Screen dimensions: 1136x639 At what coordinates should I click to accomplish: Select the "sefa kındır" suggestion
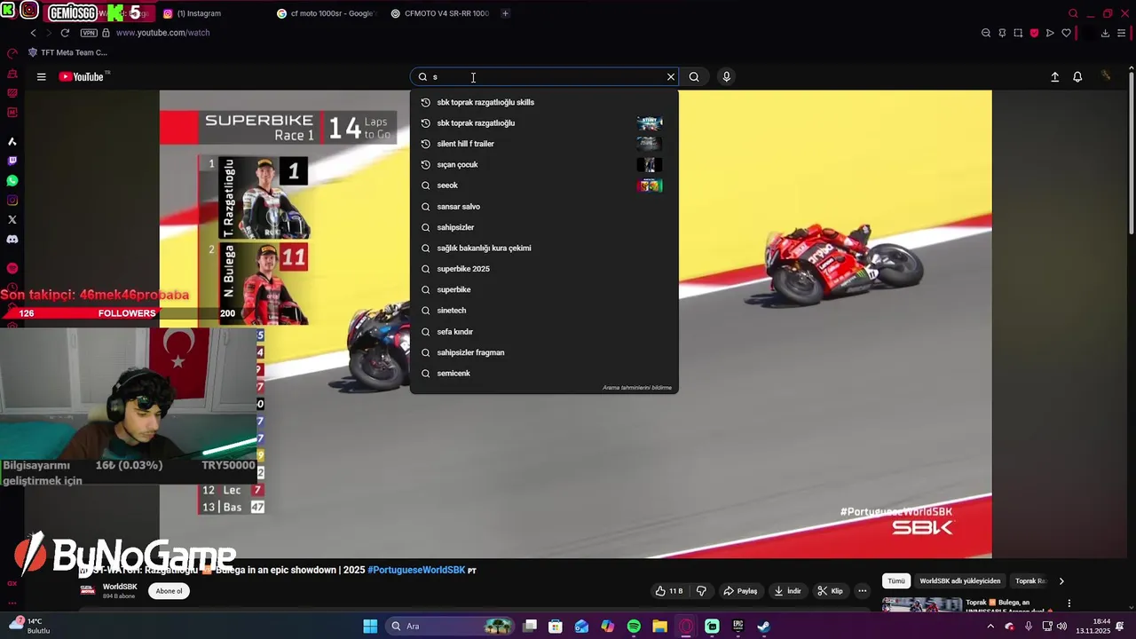(544, 332)
